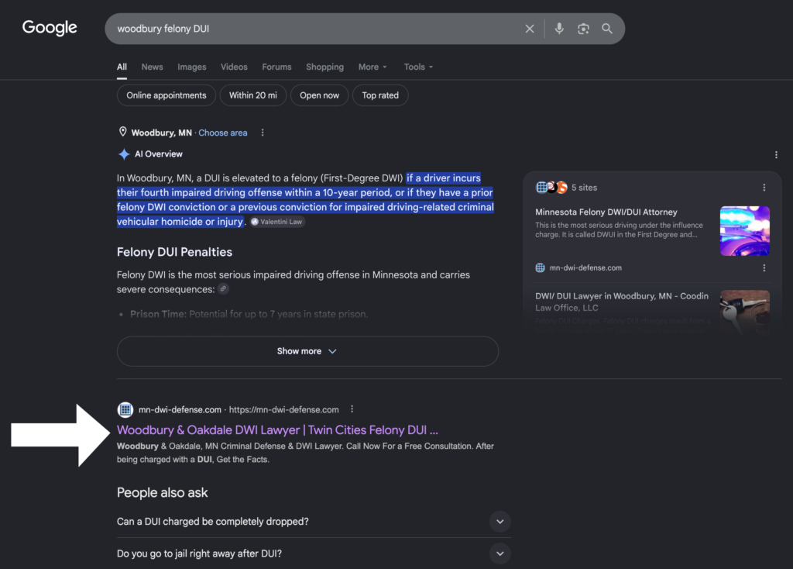This screenshot has height=569, width=793.
Task: Open Woodbury & Oakdale DWI Lawyer result
Action: tap(278, 429)
